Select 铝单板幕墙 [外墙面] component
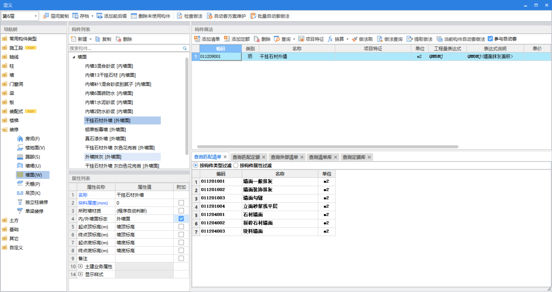This screenshot has height=292, width=552. (105, 130)
